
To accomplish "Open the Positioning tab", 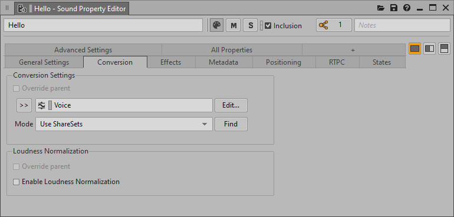I will pyautogui.click(x=284, y=62).
